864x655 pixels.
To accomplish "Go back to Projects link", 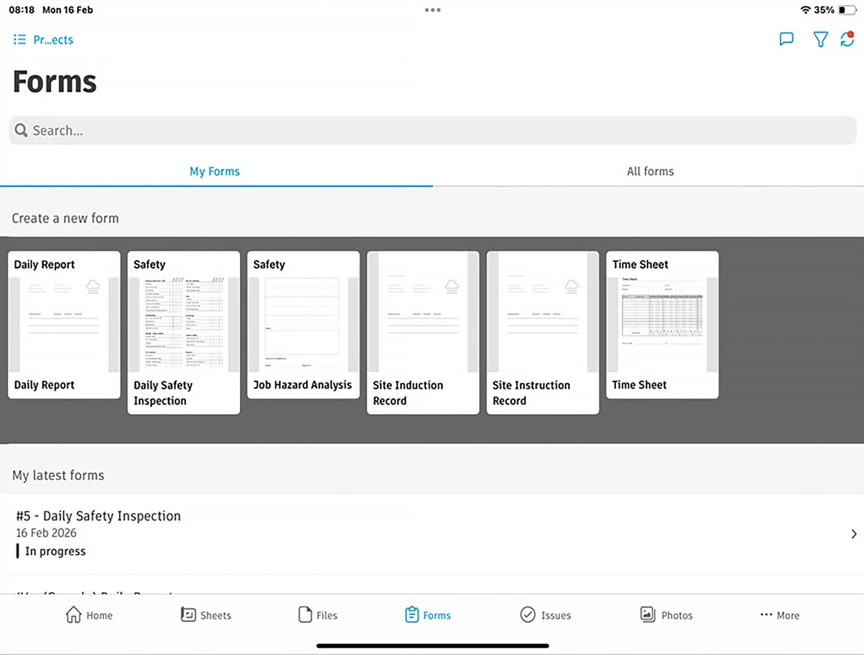I will (x=53, y=40).
